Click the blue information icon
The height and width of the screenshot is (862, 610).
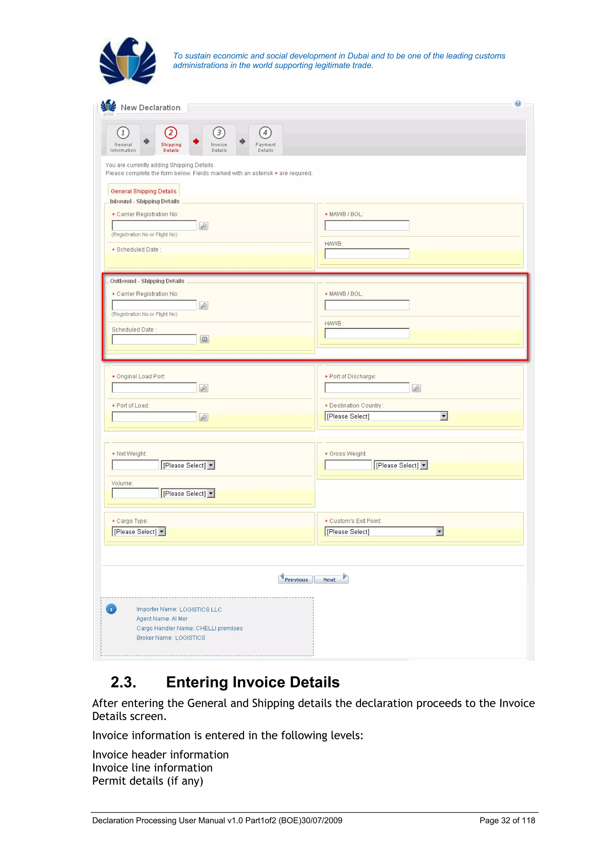pos(111,609)
